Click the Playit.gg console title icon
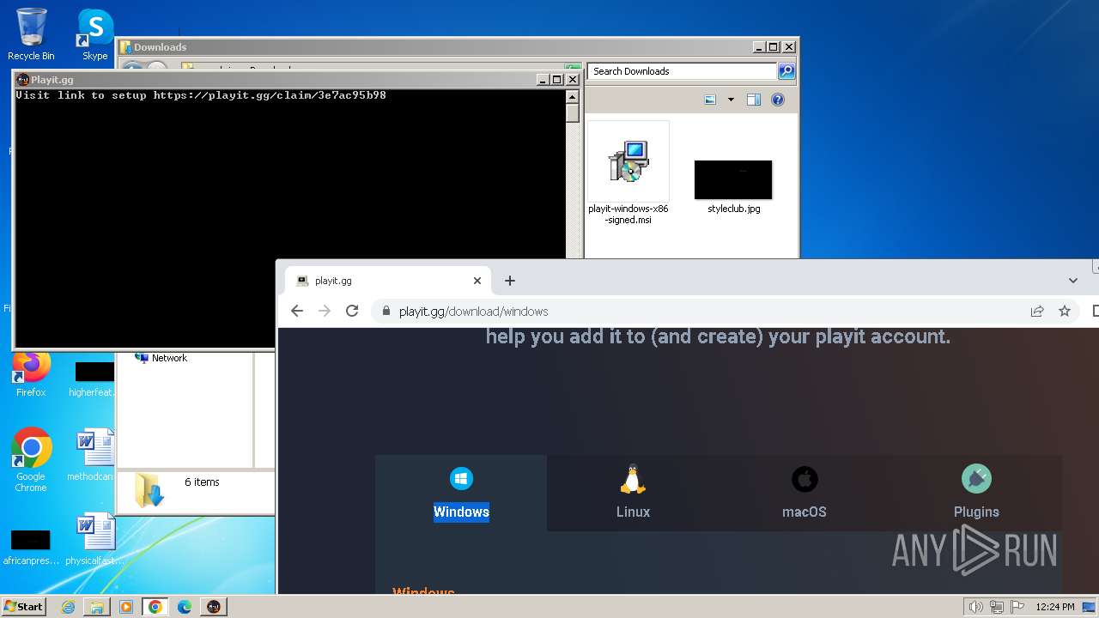The height and width of the screenshot is (618, 1099). [22, 80]
